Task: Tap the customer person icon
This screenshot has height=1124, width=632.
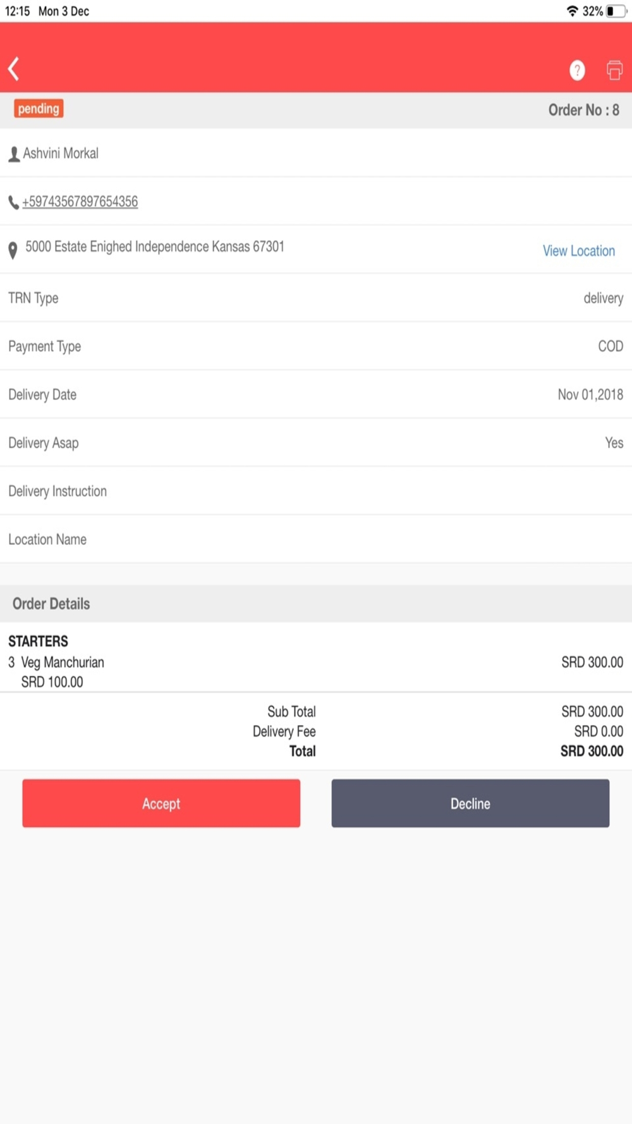Action: [x=14, y=154]
